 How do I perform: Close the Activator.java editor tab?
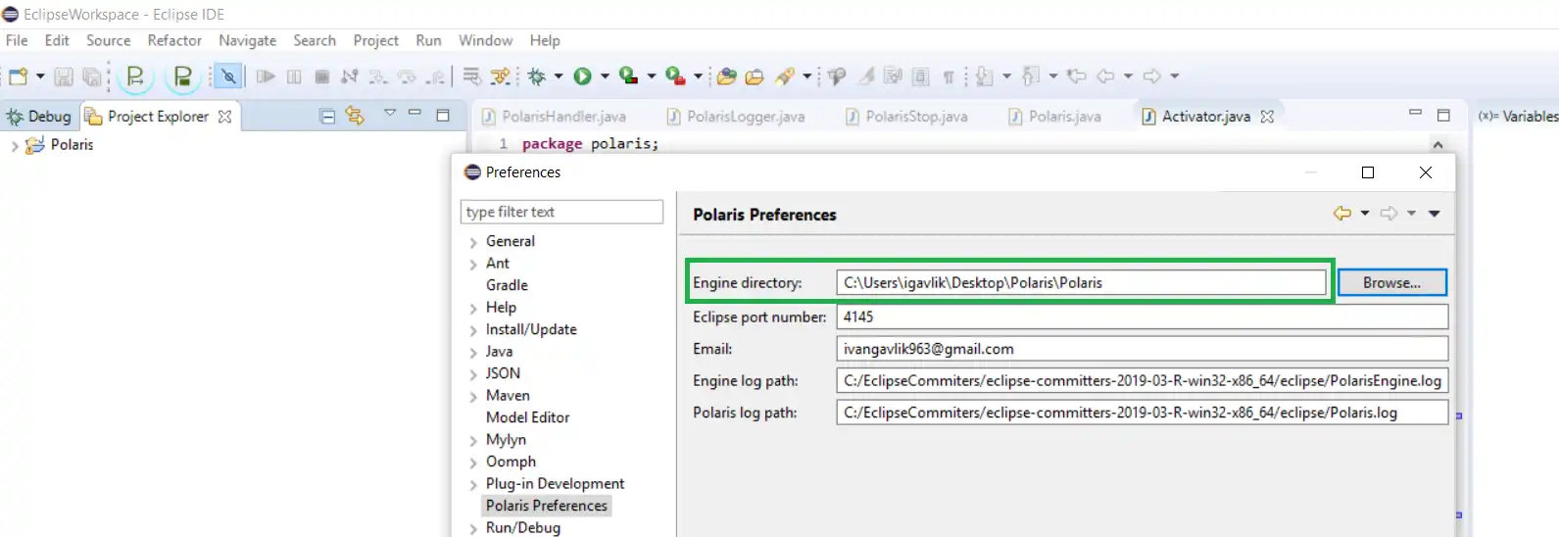(x=1267, y=116)
